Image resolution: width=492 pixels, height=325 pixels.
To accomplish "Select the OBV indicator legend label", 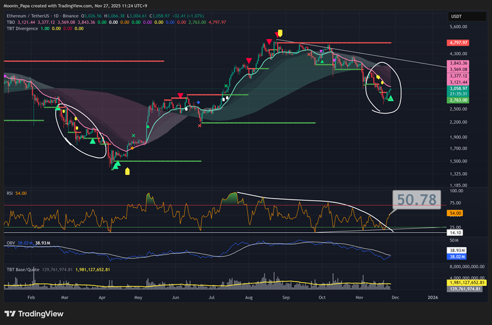I will click(10, 243).
